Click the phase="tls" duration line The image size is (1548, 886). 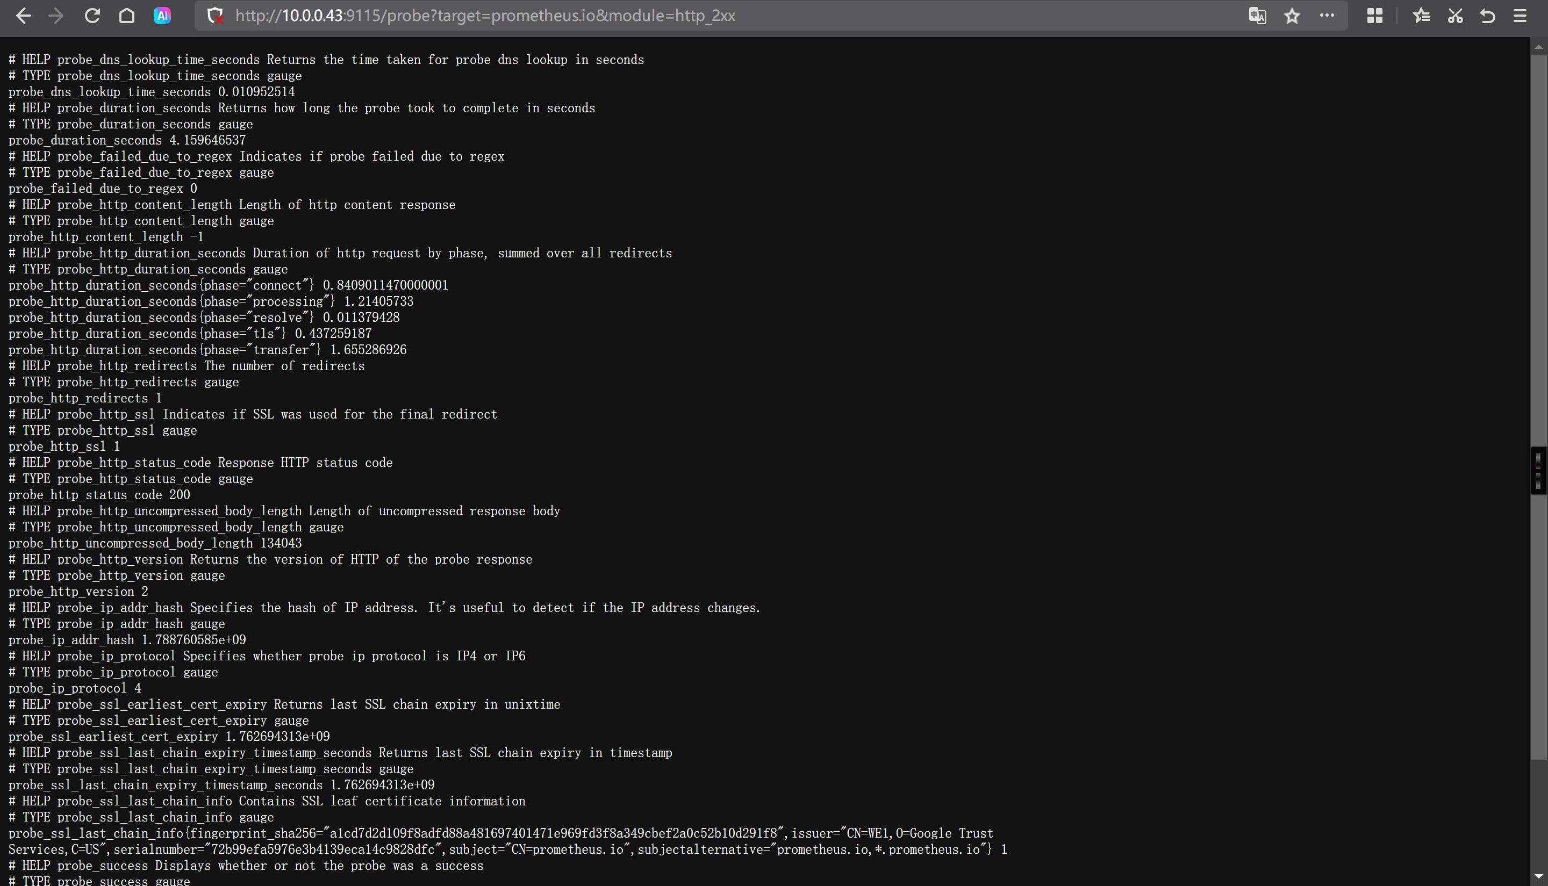(190, 334)
